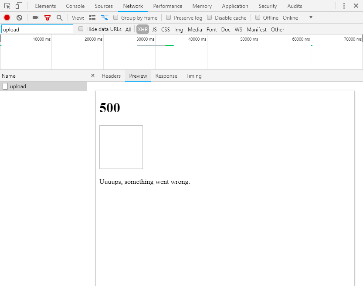
Task: Clear the network log with the clear icon
Action: (20, 17)
